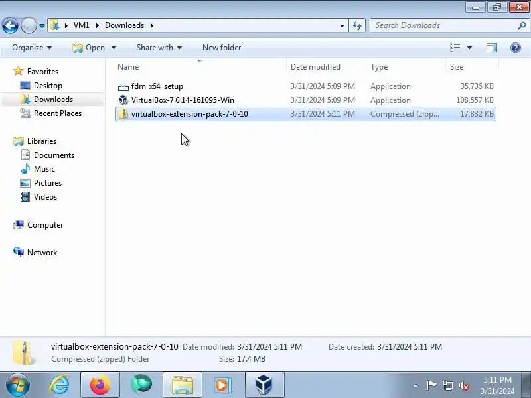Screen dimensions: 531x398
Task: Launch Firefox from the taskbar
Action: pos(100,385)
